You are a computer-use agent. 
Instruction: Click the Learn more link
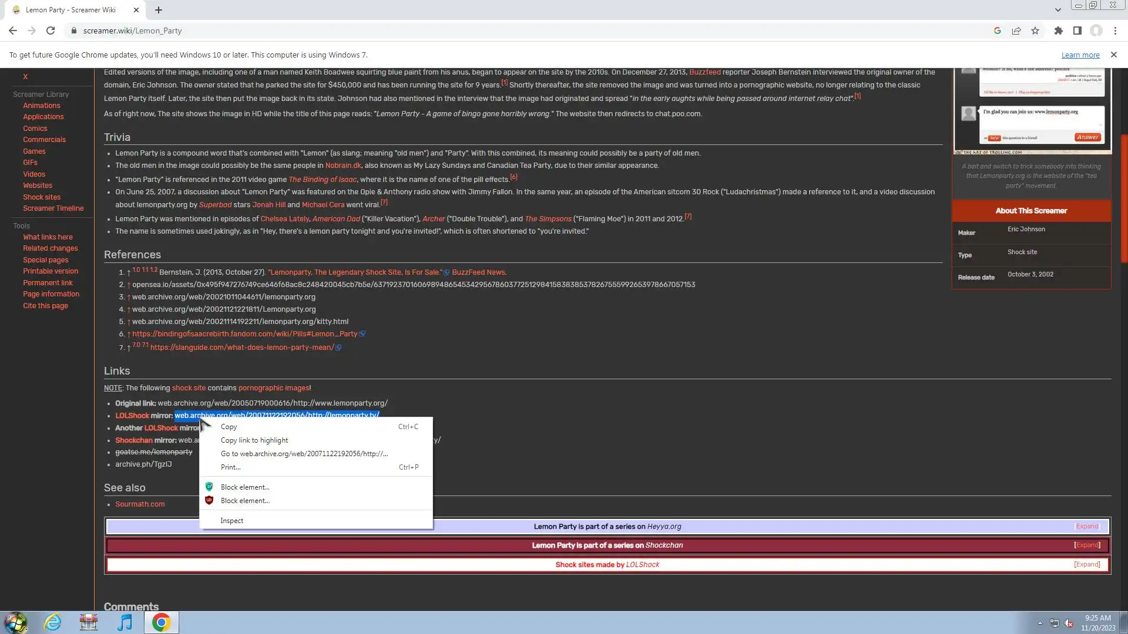tap(1080, 55)
